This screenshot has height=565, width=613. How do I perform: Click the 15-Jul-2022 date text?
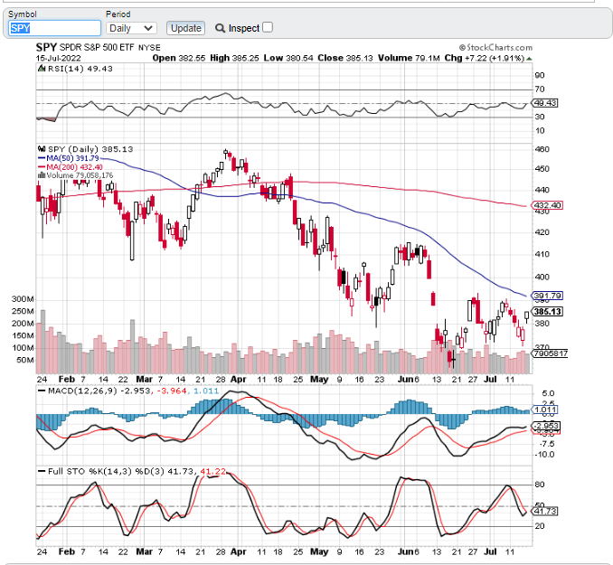coord(59,58)
